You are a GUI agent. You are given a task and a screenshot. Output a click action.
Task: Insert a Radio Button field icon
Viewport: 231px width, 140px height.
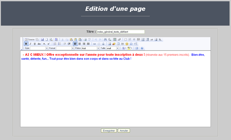[134, 40]
